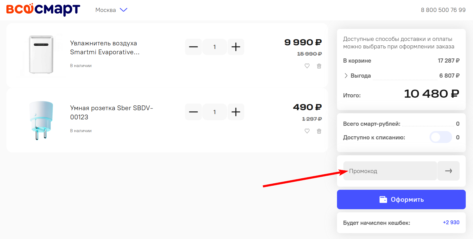Click the Sber smart plug thumbnail image
473x239 pixels.
pyautogui.click(x=41, y=120)
